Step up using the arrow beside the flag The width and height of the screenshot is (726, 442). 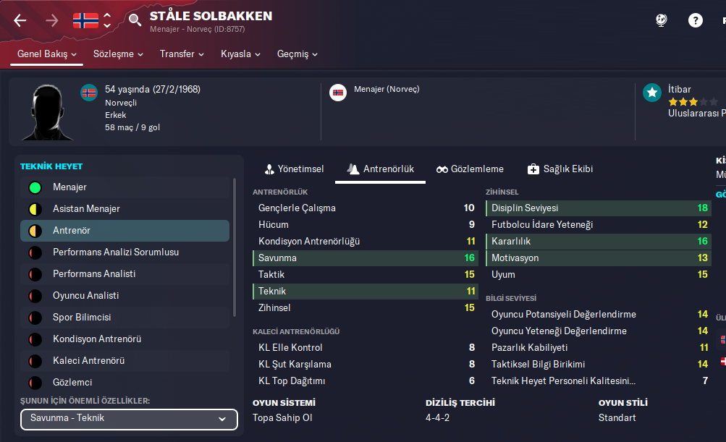(107, 14)
